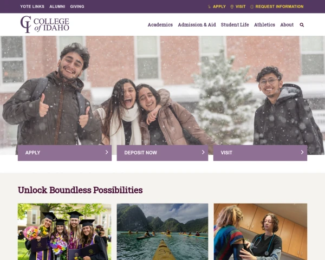Open the Athletics menu item
Viewport: 325px width, 260px height.
pos(264,25)
